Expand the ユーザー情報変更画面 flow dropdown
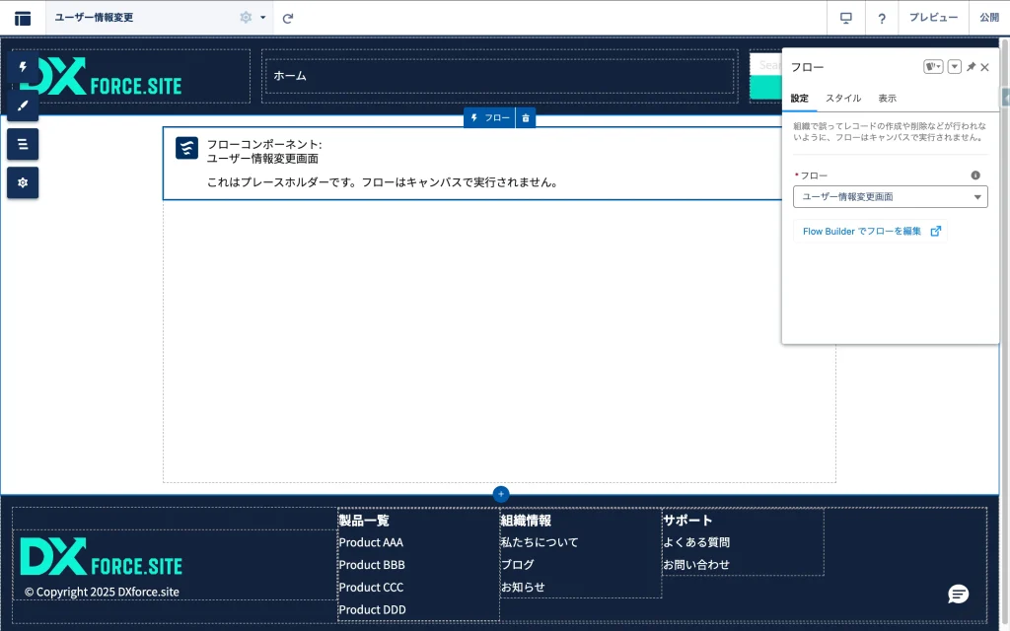Image resolution: width=1010 pixels, height=631 pixels. pos(890,197)
